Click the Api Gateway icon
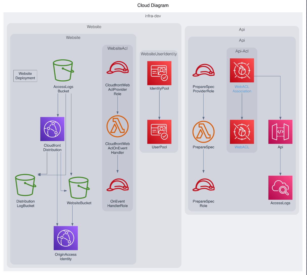 click(x=280, y=132)
